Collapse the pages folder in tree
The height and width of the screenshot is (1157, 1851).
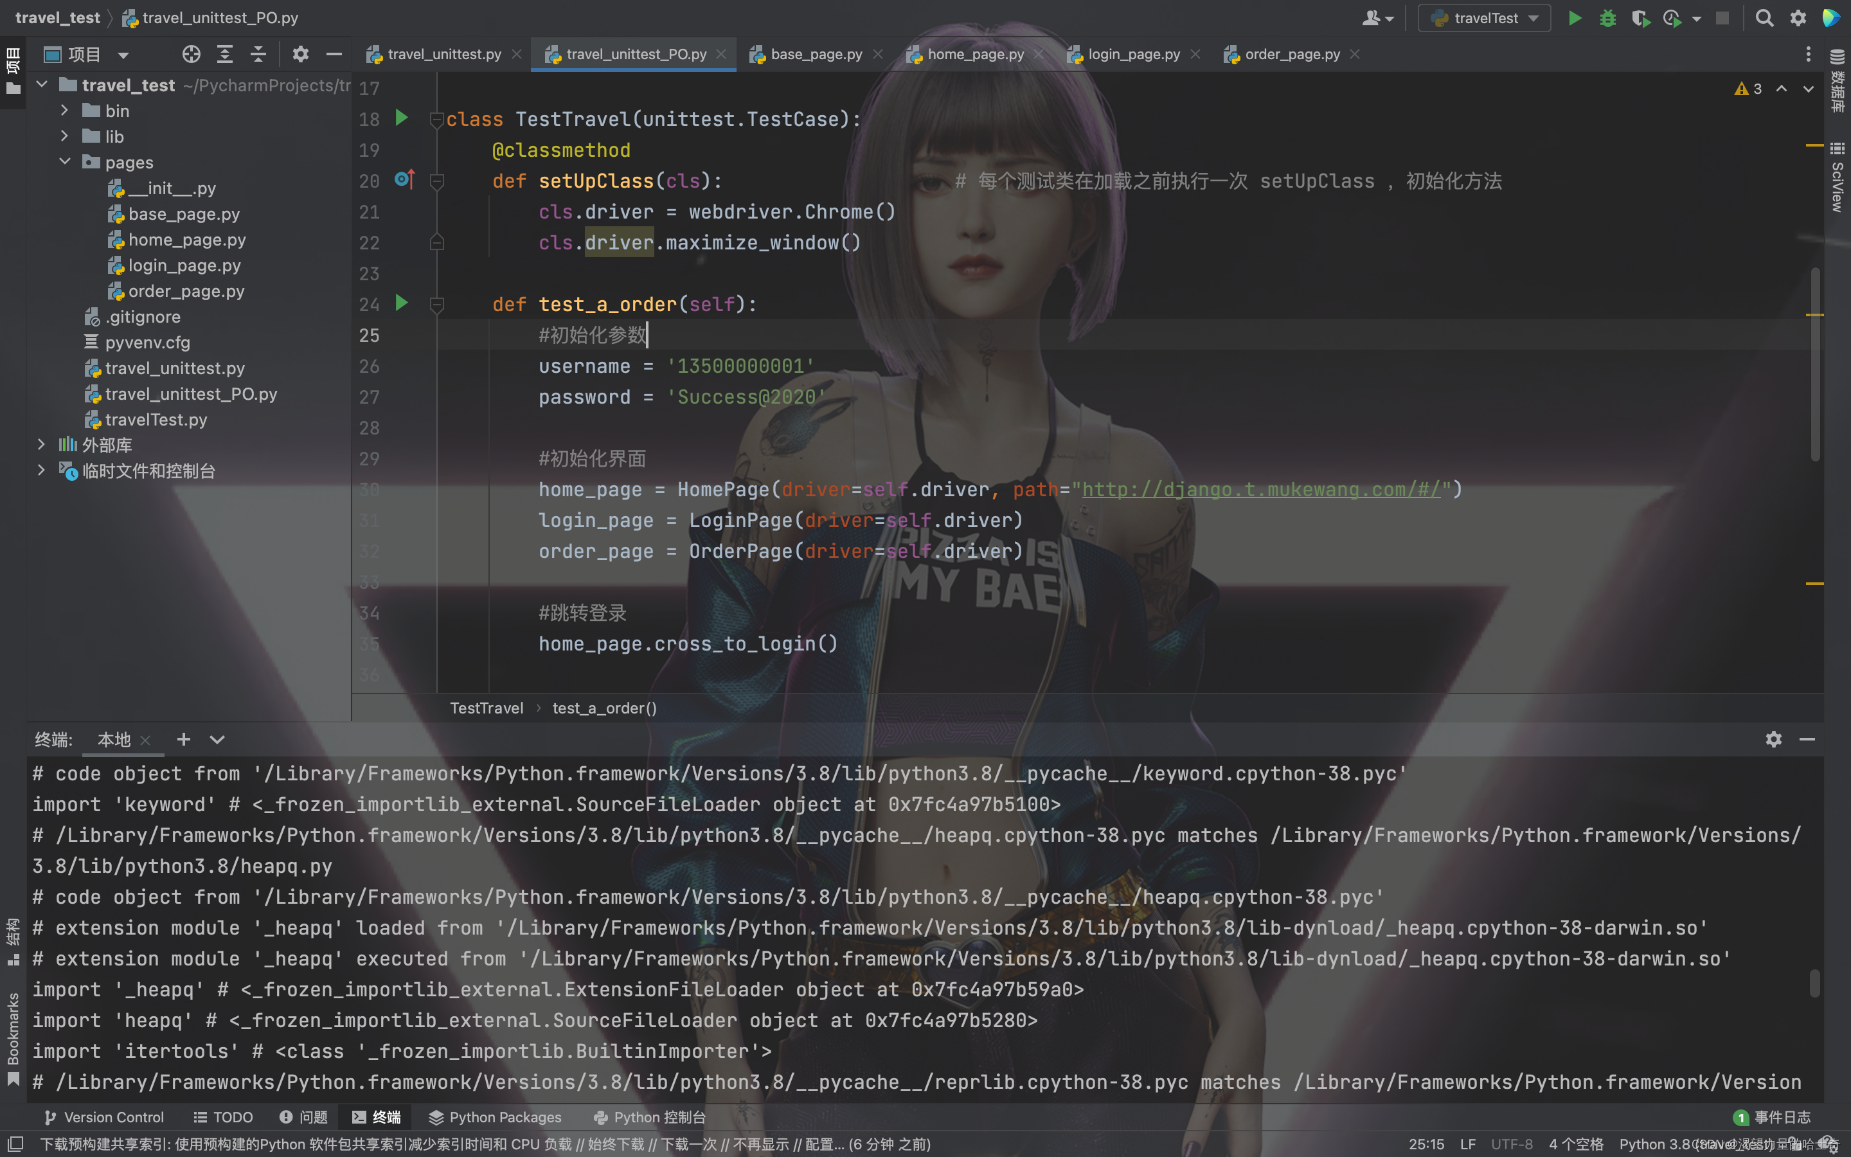tap(65, 162)
